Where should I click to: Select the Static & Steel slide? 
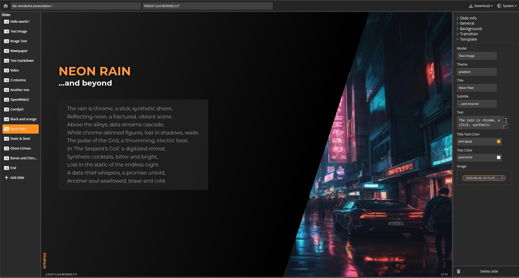[20, 138]
